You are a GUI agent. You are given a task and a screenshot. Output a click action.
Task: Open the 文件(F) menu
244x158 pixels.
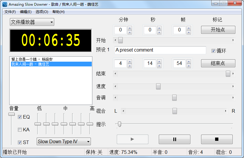tap(10, 12)
